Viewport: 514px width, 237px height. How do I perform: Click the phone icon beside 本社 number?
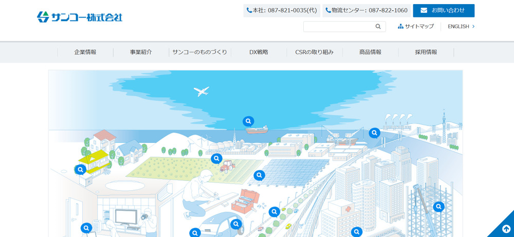pyautogui.click(x=249, y=10)
